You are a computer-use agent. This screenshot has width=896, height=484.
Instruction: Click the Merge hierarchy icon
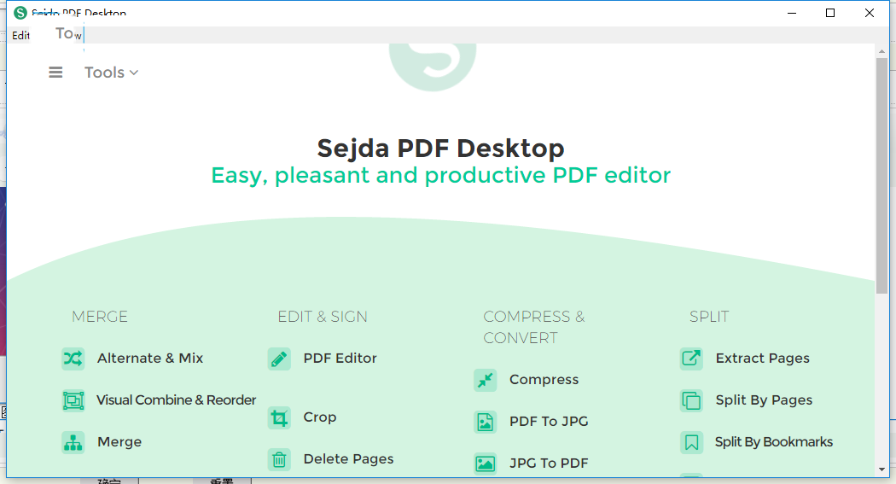73,442
